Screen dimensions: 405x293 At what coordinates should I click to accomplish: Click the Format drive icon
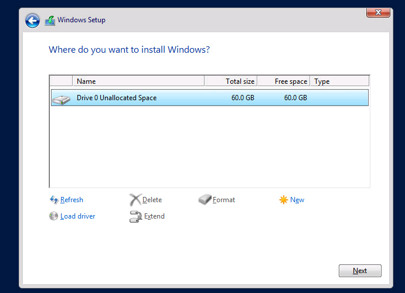[205, 199]
